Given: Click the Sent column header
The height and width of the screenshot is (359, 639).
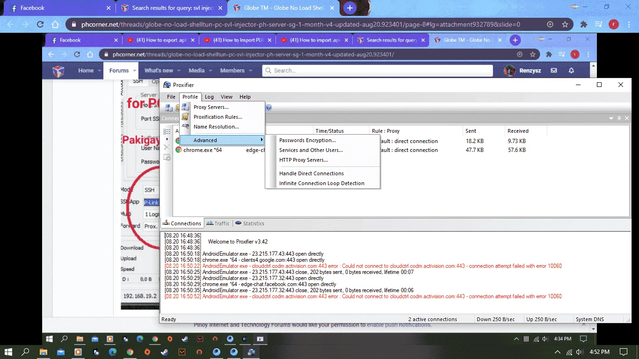Looking at the screenshot, I should click(x=471, y=131).
